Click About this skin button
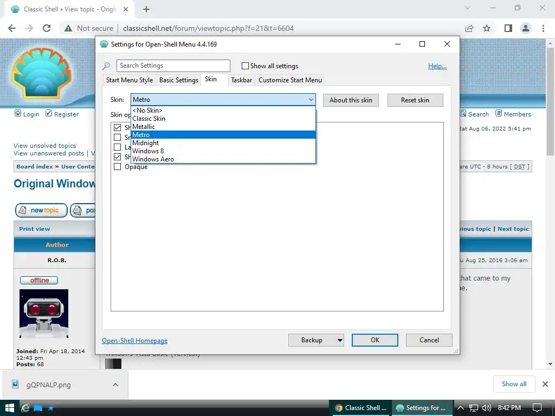 (351, 100)
